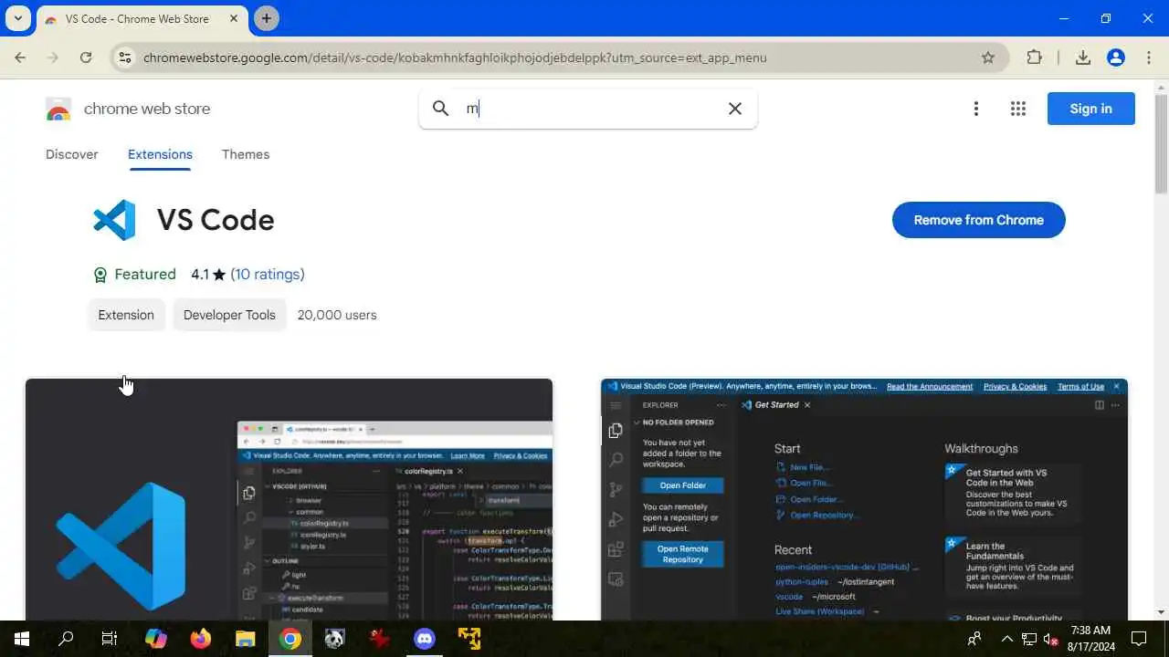
Task: Click the search magnifier in web store
Action: (x=441, y=109)
